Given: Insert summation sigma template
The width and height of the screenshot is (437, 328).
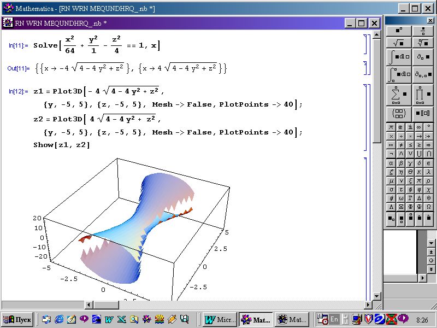Looking at the screenshot, I should 399,95.
